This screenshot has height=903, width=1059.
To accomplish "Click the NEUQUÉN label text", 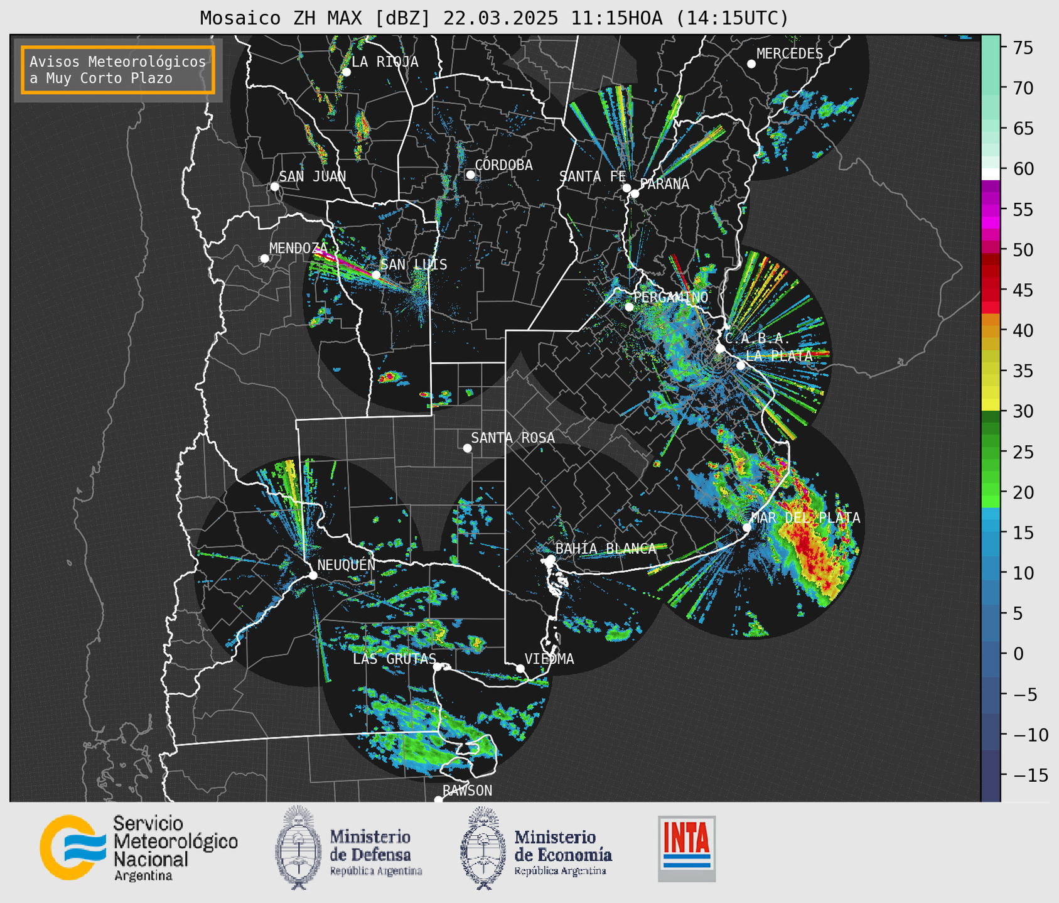I will pos(347,565).
